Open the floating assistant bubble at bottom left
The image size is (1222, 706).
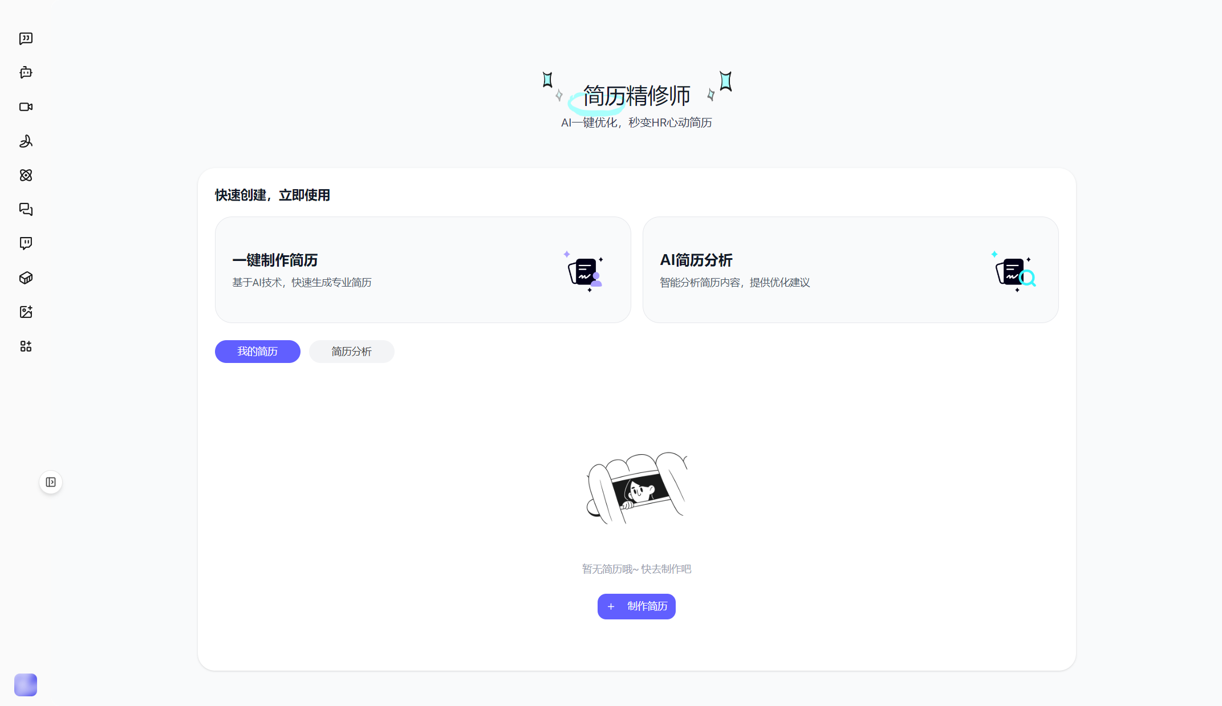click(x=25, y=685)
